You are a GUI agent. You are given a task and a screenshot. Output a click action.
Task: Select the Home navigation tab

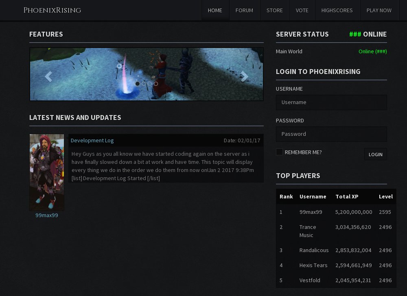coord(215,11)
